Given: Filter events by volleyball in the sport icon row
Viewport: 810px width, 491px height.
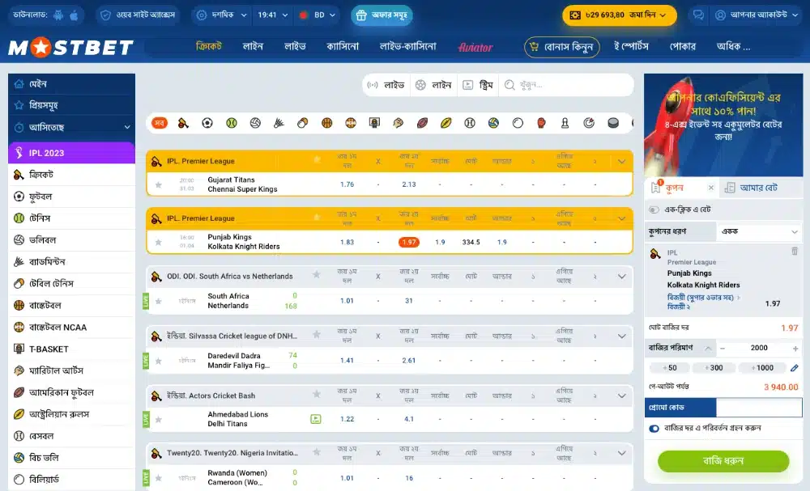Looking at the screenshot, I should pyautogui.click(x=255, y=123).
